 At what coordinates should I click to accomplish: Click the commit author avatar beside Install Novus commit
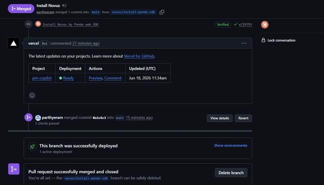(x=38, y=24)
